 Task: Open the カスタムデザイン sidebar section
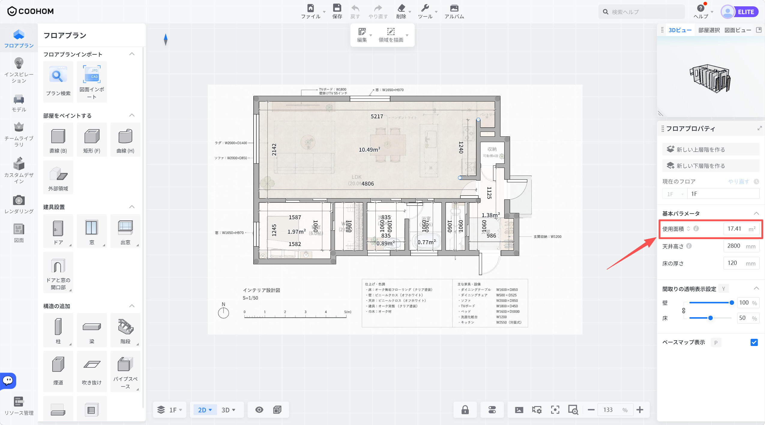pyautogui.click(x=19, y=170)
